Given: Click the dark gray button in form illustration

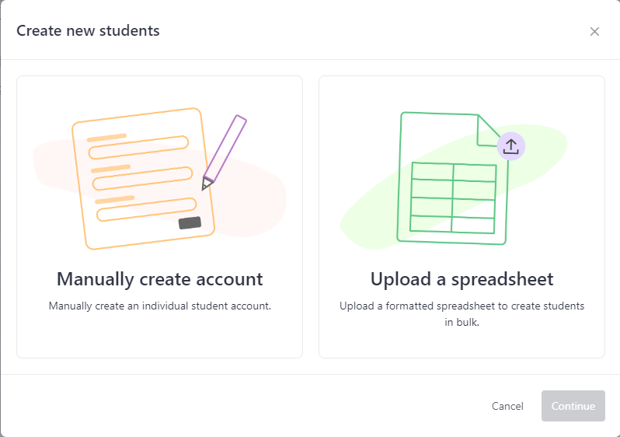Looking at the screenshot, I should pyautogui.click(x=190, y=223).
